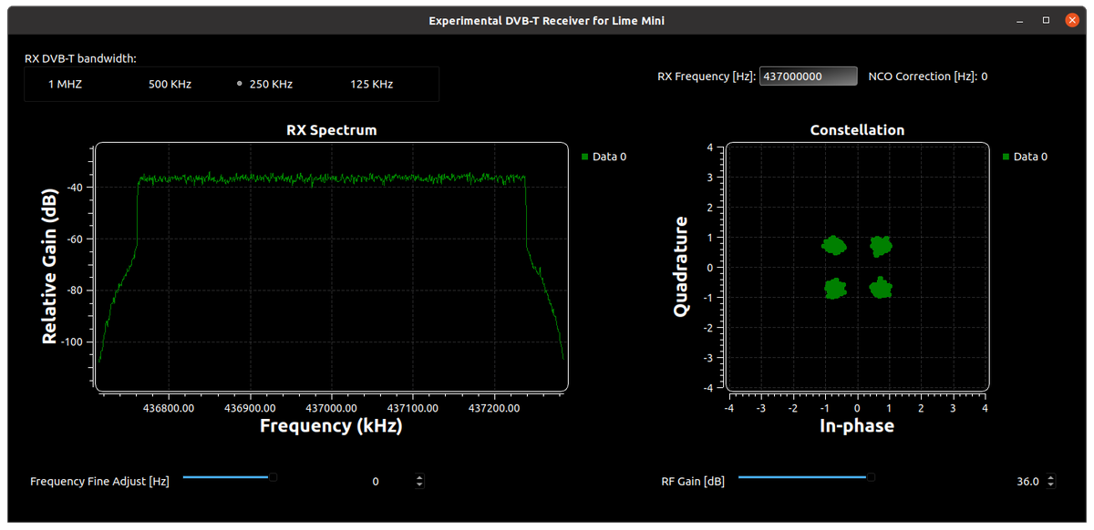Click the RF Gain value 36.0

[x=1027, y=482]
